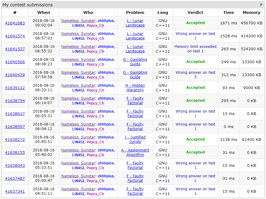Open Nameless_Sunstar team link in row 41638272
Image resolution: width=266 pixels, height=199 pixels.
coord(78,137)
